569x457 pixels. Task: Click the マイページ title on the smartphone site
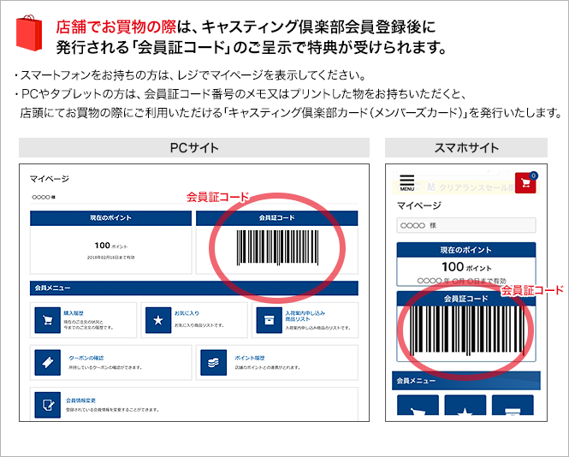click(419, 205)
